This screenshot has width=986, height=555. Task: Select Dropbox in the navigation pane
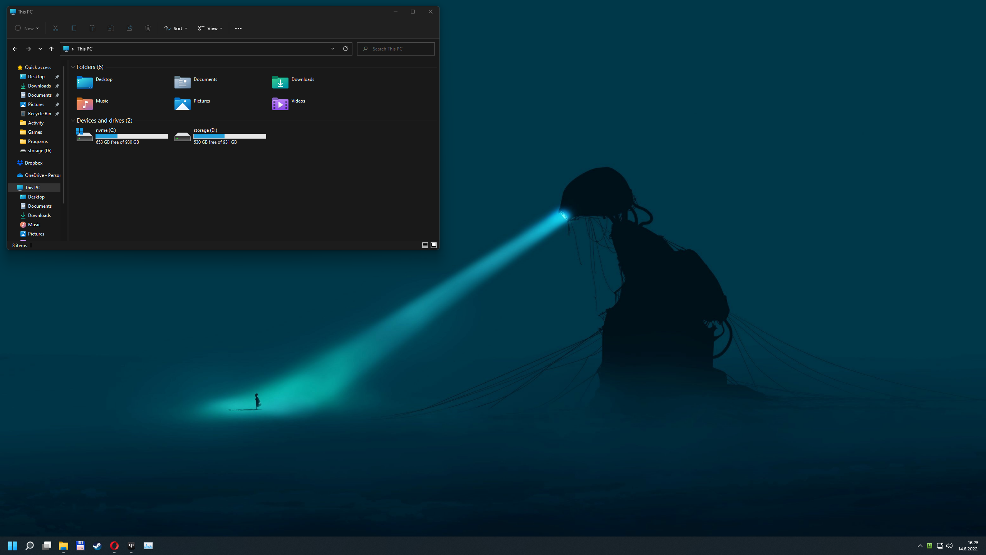pyautogui.click(x=34, y=163)
